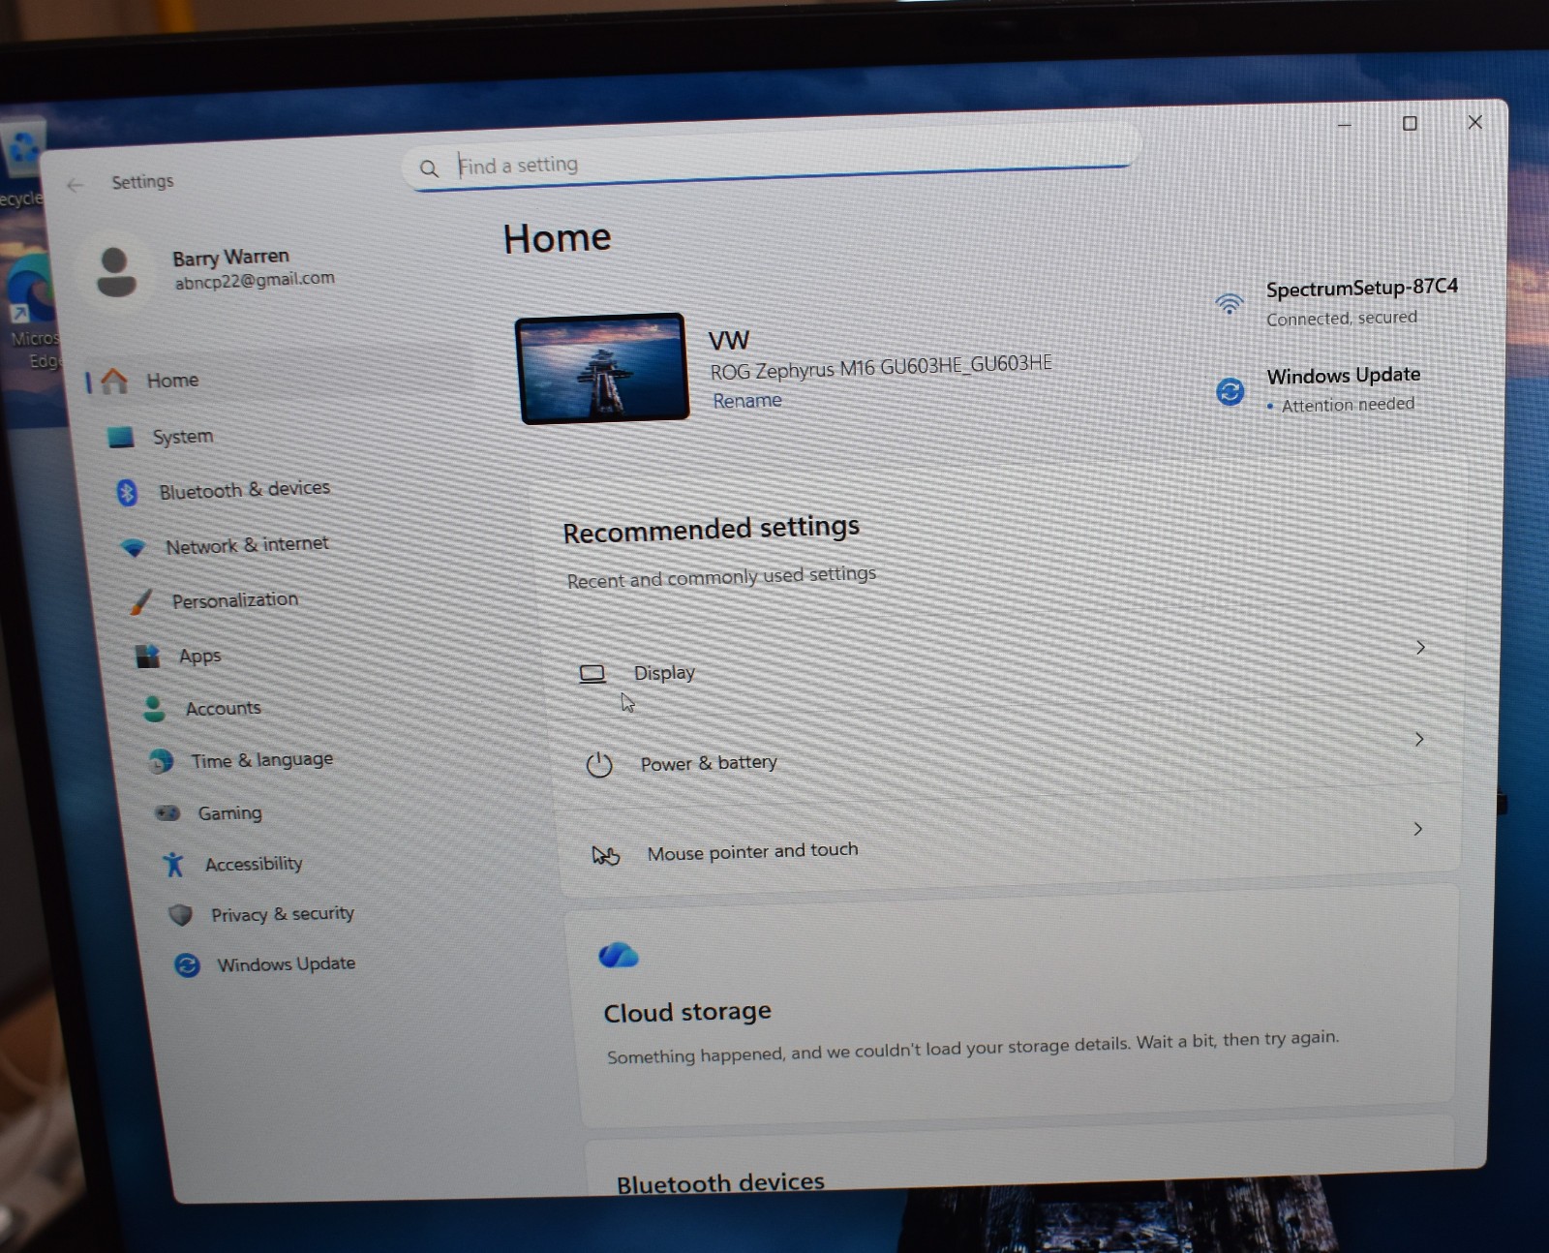Expand Mouse pointer and touch chevron

tap(1417, 829)
